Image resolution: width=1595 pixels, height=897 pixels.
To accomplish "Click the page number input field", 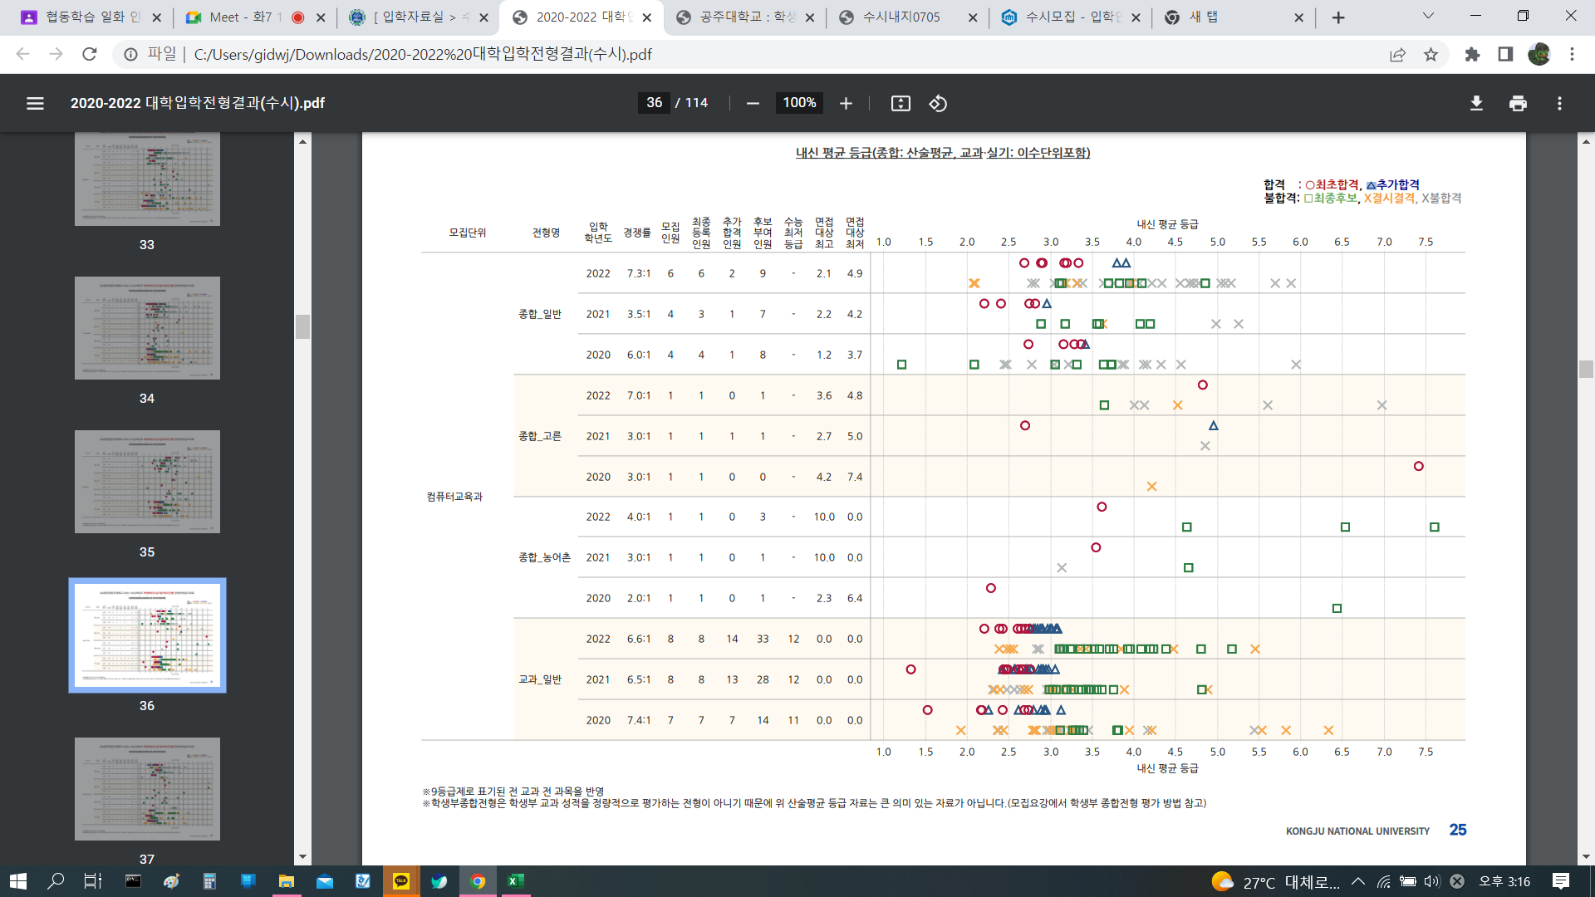I will [x=654, y=103].
